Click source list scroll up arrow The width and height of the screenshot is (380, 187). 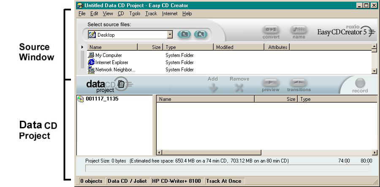coord(375,46)
